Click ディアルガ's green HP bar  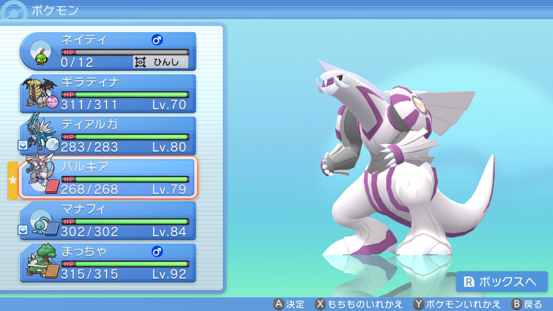tap(125, 137)
